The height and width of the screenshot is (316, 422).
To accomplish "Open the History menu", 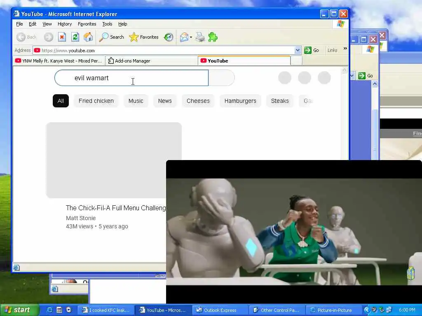I will pyautogui.click(x=65, y=24).
